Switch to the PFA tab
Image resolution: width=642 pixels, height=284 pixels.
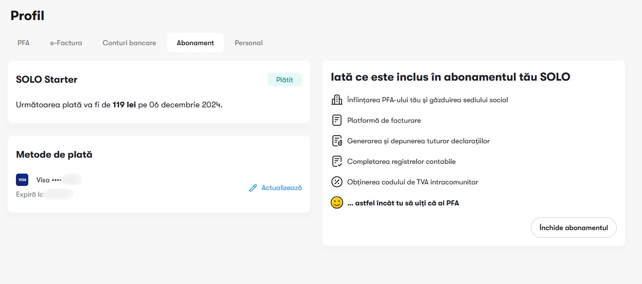(24, 43)
